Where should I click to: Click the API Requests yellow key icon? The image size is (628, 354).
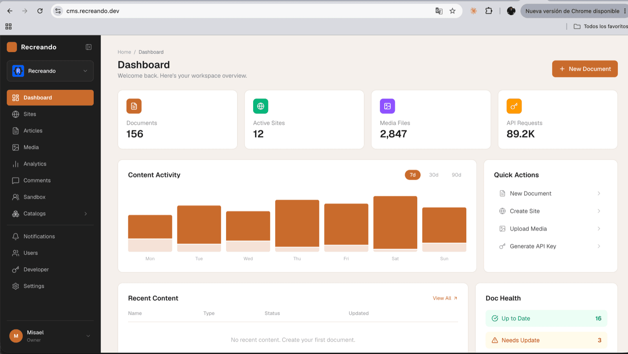pos(514,106)
